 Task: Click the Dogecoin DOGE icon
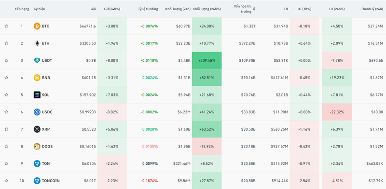coord(37,147)
